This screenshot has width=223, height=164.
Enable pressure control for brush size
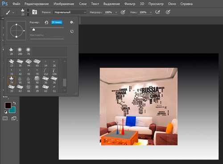click(x=168, y=12)
